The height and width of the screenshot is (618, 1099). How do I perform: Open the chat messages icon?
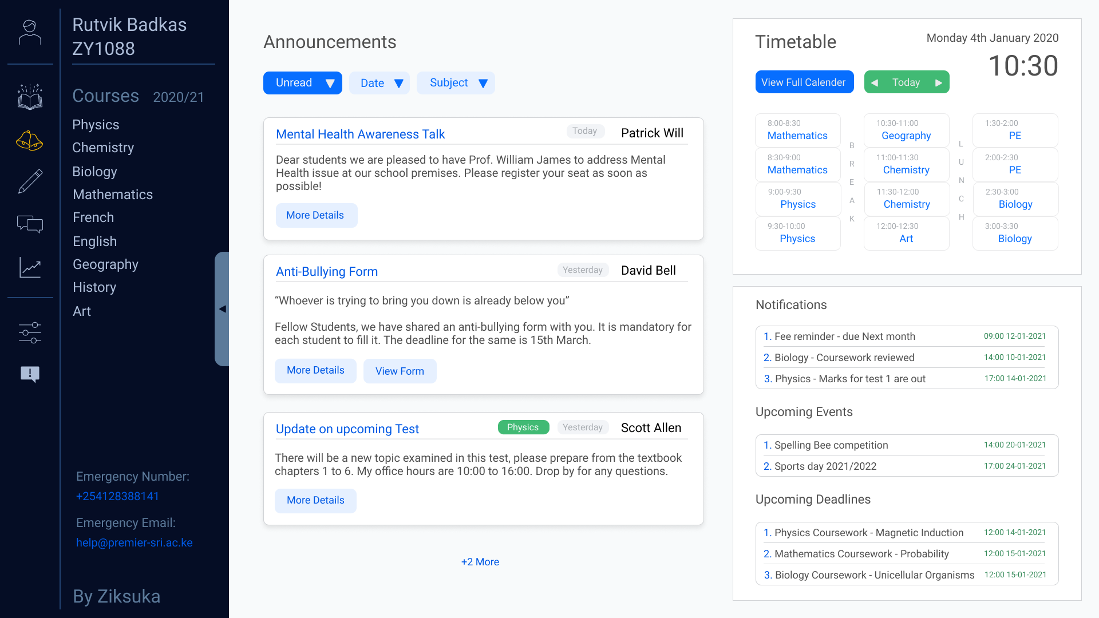[x=30, y=224]
